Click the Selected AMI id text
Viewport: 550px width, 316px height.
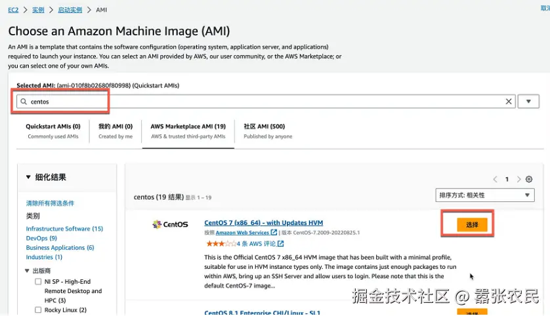pos(94,85)
